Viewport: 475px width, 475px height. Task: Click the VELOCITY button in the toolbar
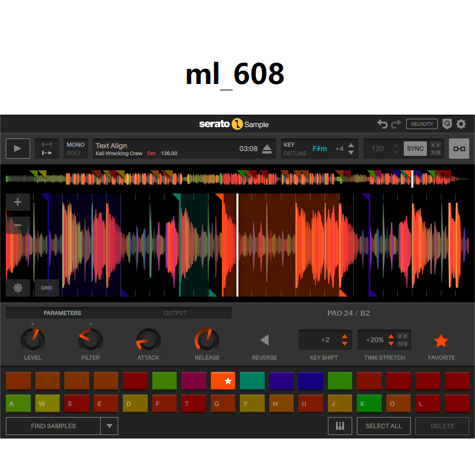pyautogui.click(x=421, y=124)
